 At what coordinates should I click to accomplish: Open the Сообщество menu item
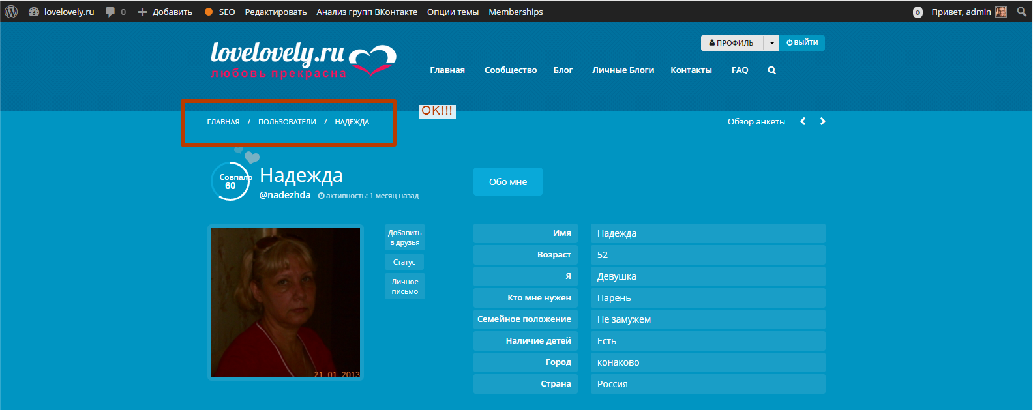[510, 70]
